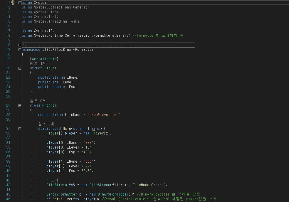Collapse the static void Main method
Screen dimensions: 289x202
(x=20, y=129)
